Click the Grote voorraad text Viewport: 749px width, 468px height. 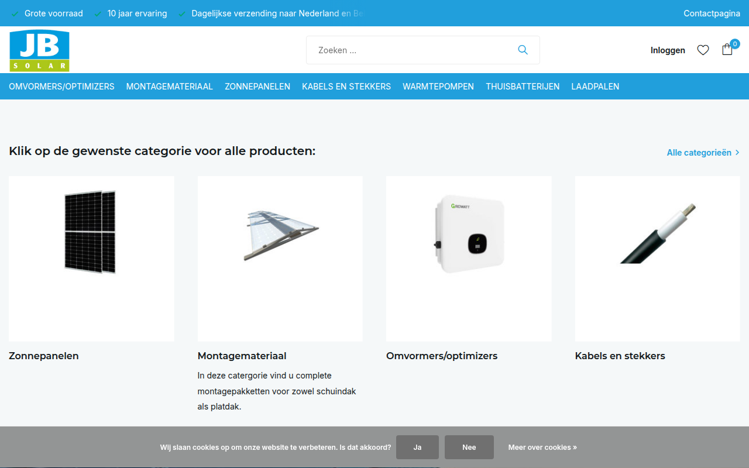pyautogui.click(x=54, y=13)
